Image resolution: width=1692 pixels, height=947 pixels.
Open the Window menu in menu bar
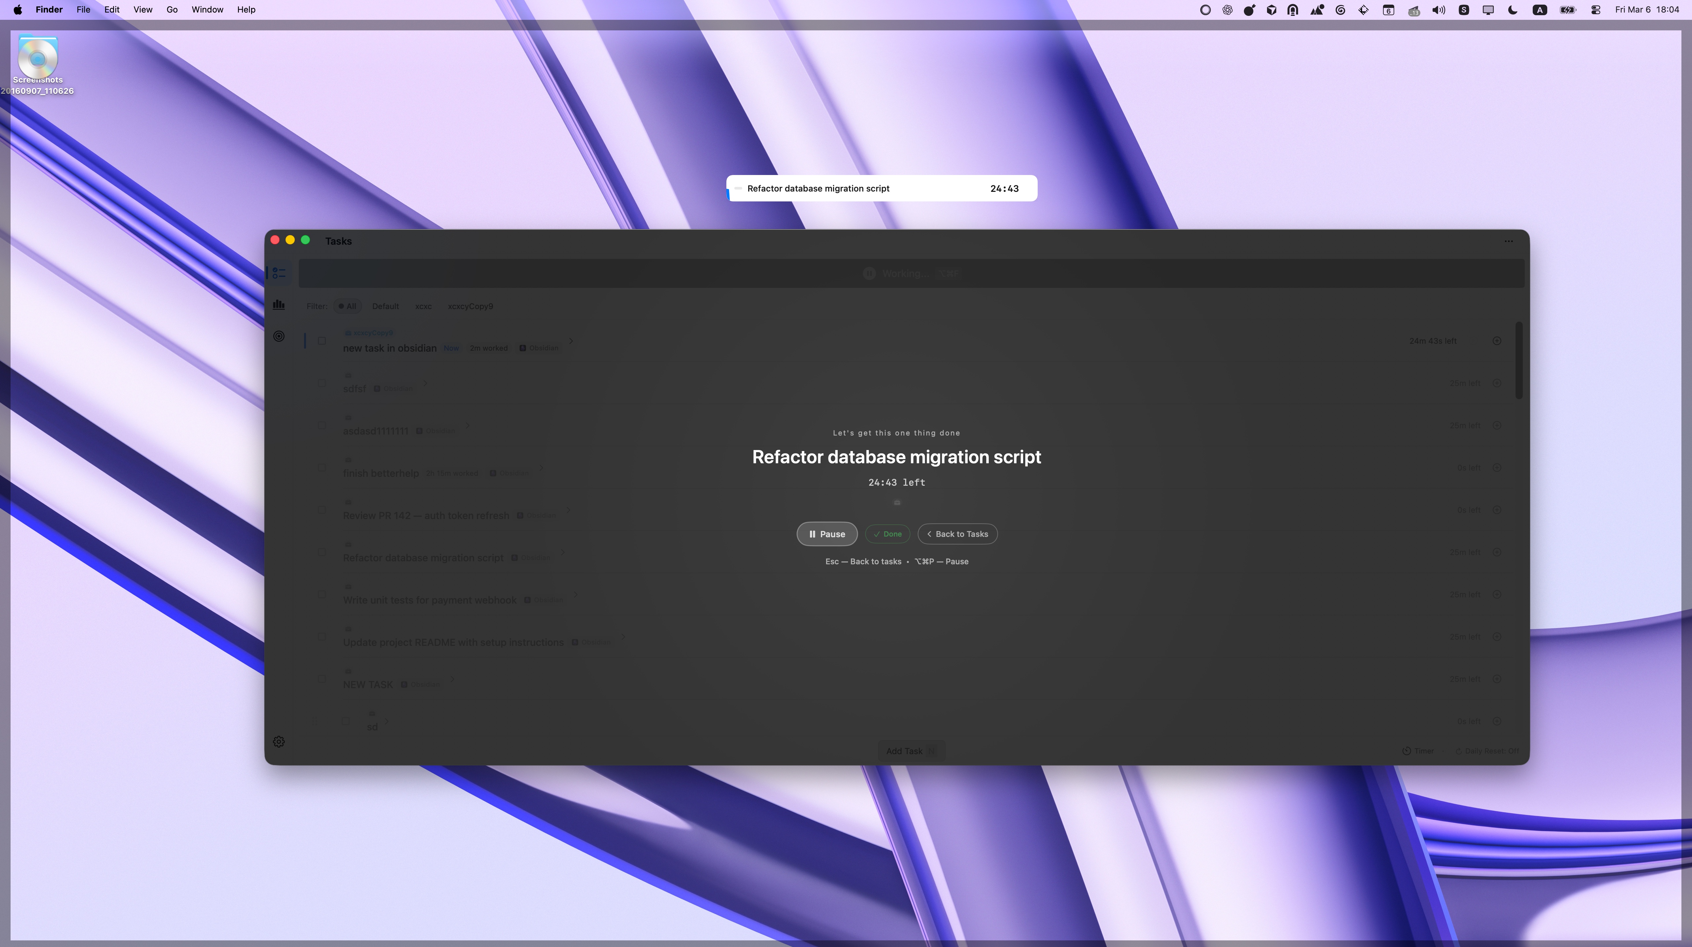pos(207,10)
